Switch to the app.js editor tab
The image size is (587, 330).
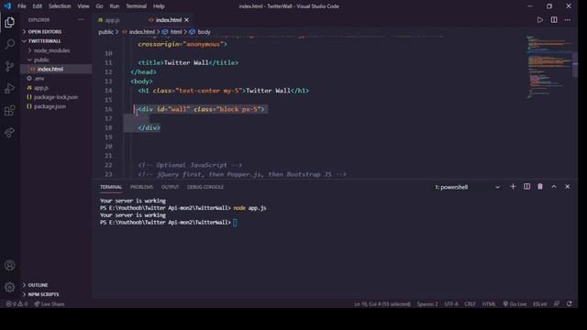click(112, 20)
